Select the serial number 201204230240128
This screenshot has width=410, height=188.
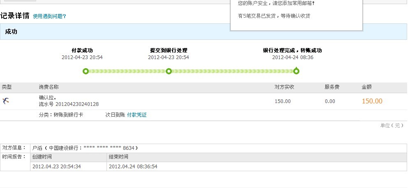[77, 104]
